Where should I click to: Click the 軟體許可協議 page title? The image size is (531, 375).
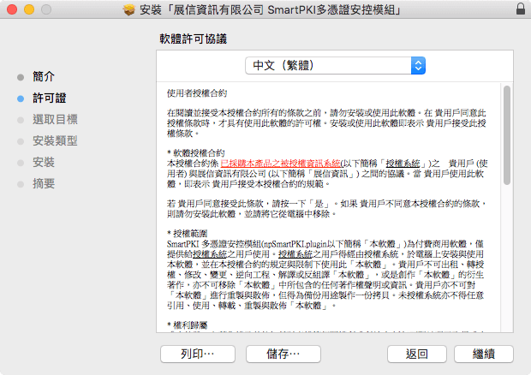click(193, 39)
